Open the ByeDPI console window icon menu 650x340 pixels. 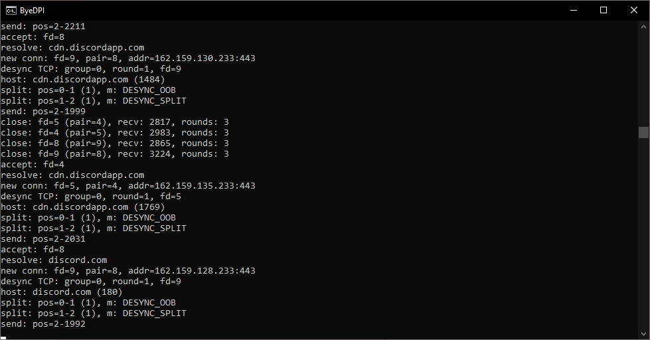[11, 11]
